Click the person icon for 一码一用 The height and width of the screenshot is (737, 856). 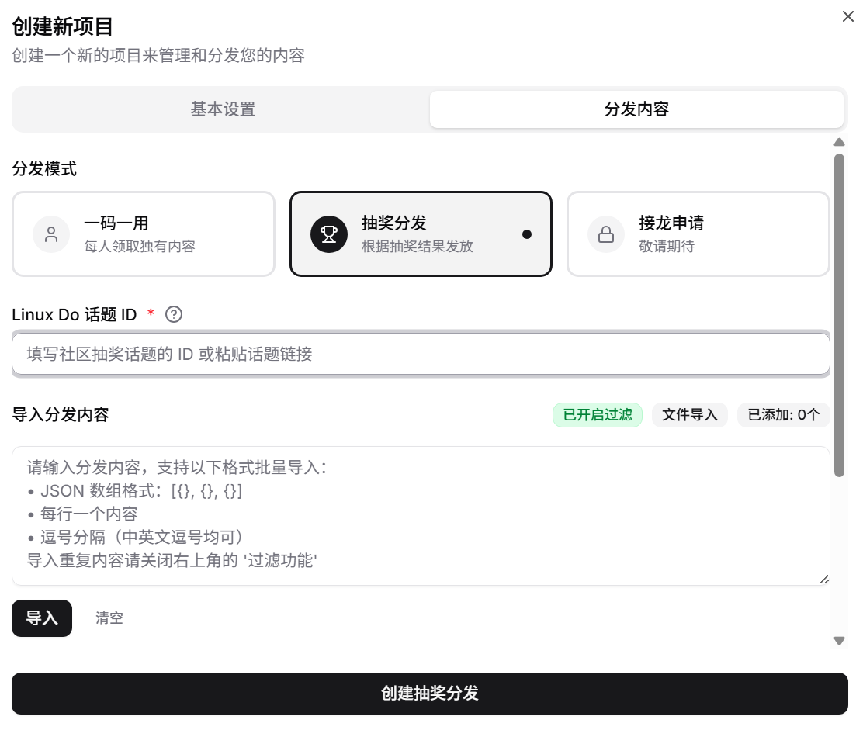tap(51, 234)
